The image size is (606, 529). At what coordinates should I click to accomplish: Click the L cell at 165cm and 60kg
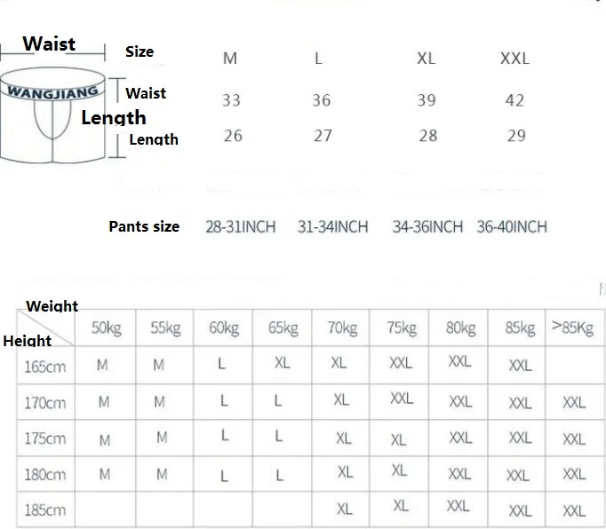tap(221, 363)
